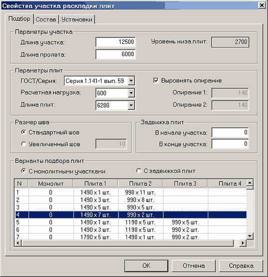The height and width of the screenshot is (277, 268).
Task: Click the table's scroll down arrow
Action: pos(250,236)
